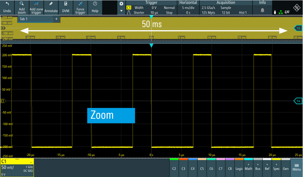
Task: Click the notification bell under Info
Action: click(262, 10)
